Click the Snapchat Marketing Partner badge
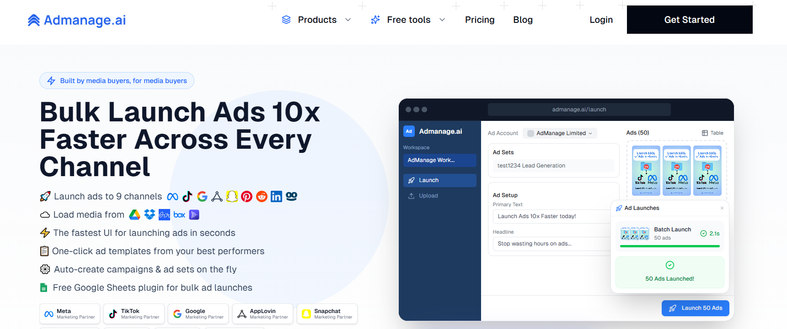This screenshot has width=787, height=329. [x=327, y=314]
